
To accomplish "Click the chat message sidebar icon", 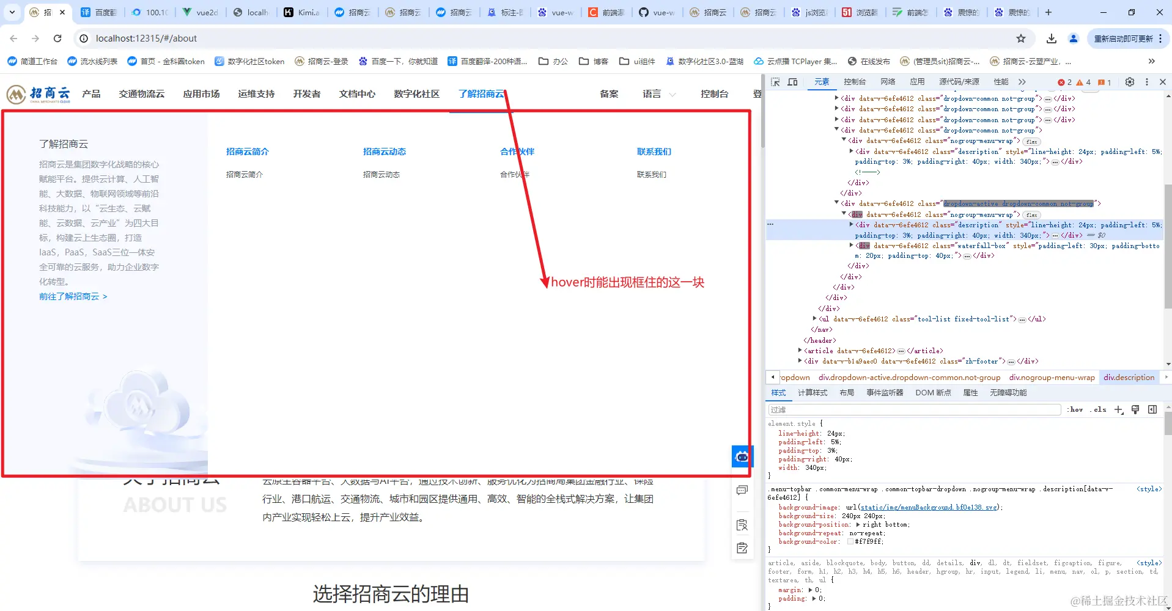I will [x=742, y=490].
